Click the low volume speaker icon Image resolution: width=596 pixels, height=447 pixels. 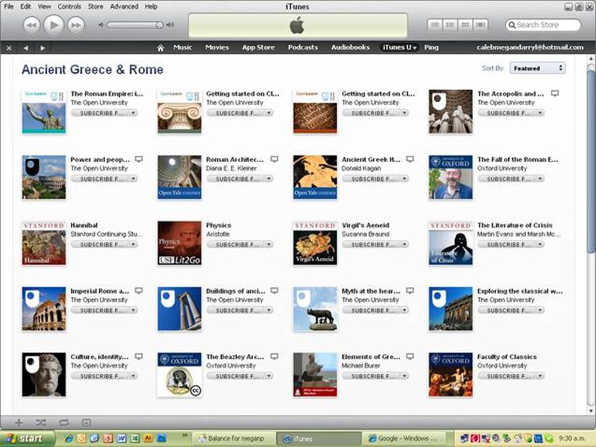[101, 25]
